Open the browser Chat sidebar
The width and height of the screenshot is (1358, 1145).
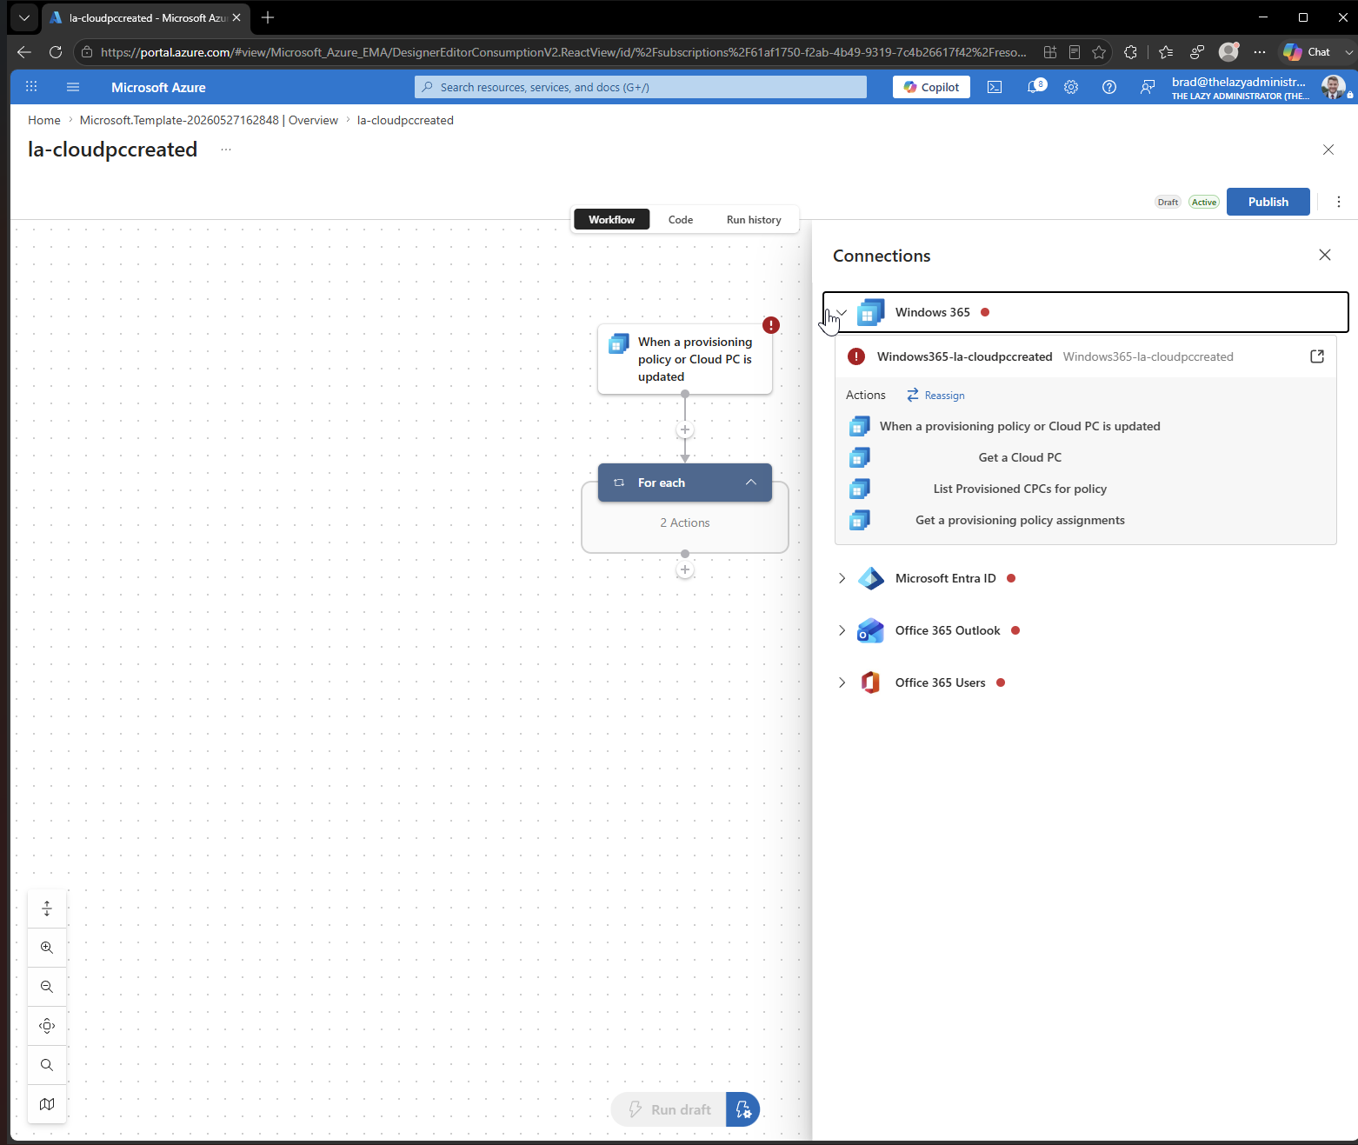pos(1308,52)
